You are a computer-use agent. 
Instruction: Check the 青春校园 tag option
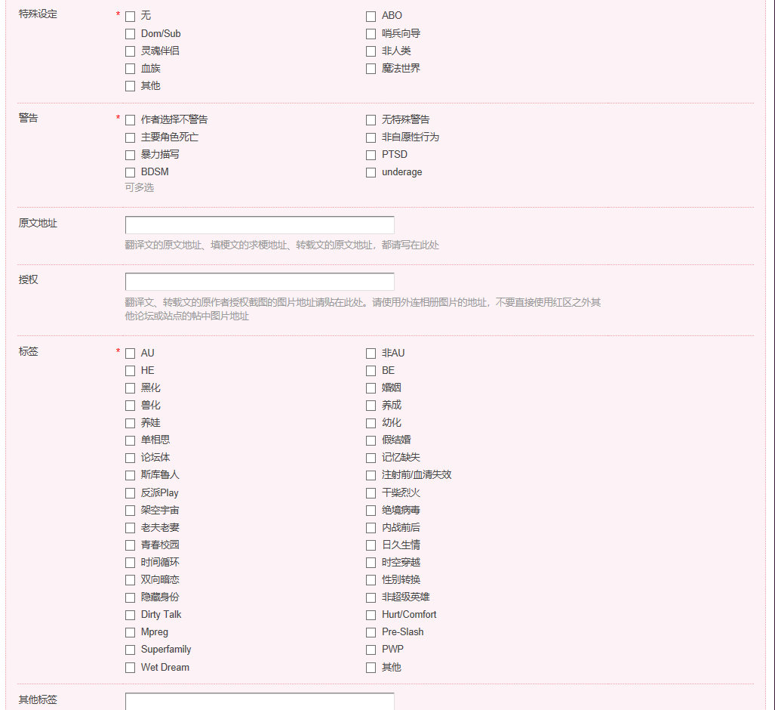[x=130, y=545]
